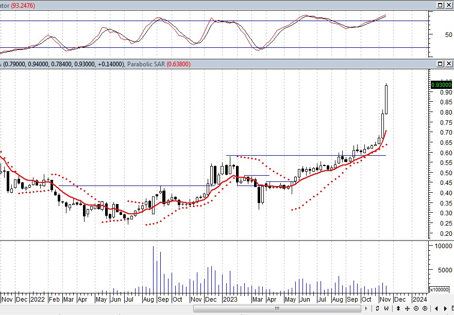Click the green 0.93000 price tag

(441, 85)
